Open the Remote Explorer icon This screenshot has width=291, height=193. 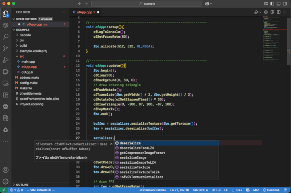point(5,83)
